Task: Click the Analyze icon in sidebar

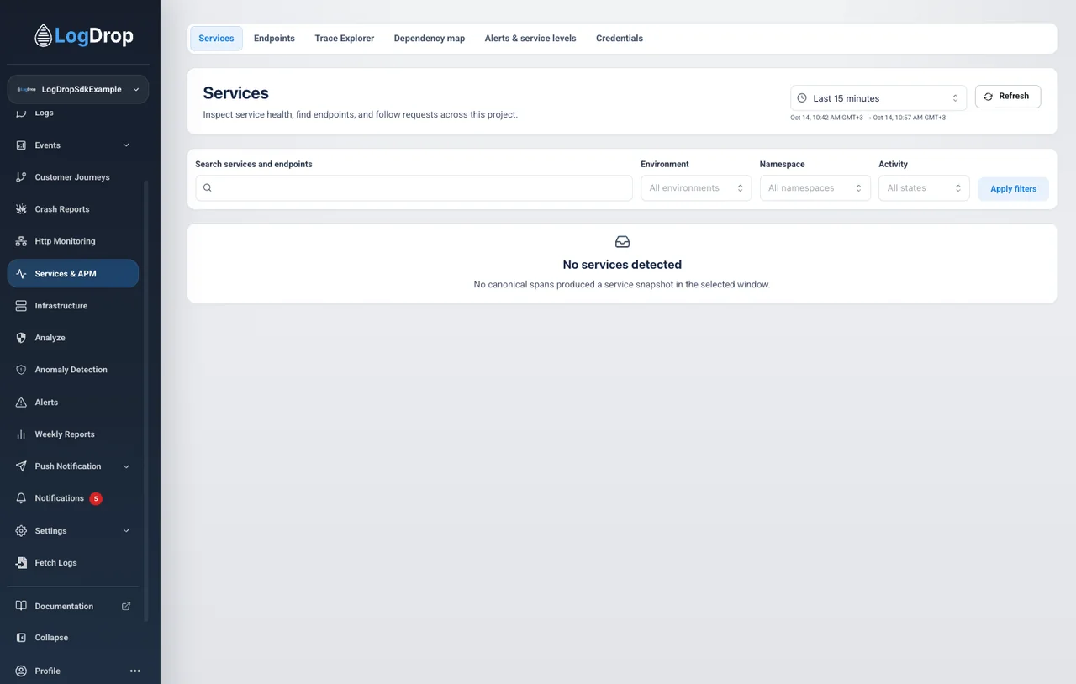Action: [21, 338]
